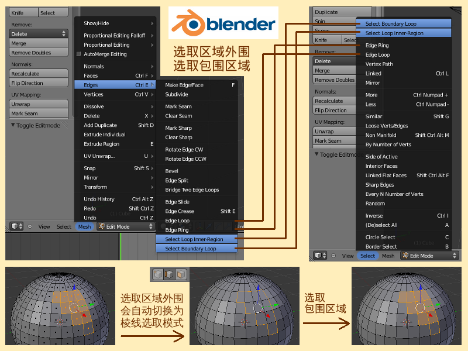This screenshot has width=468, height=351.
Task: Expand the Proportional Editing Falloff submenu
Action: 115,36
